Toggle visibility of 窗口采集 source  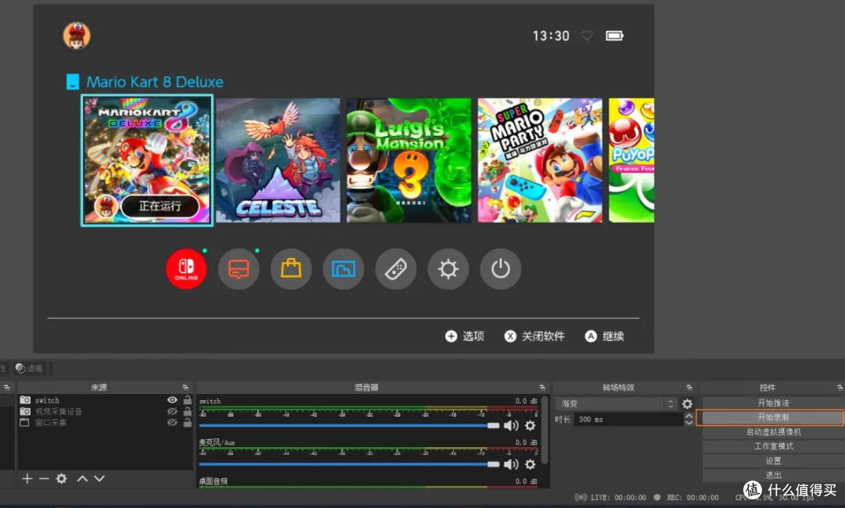tap(172, 423)
